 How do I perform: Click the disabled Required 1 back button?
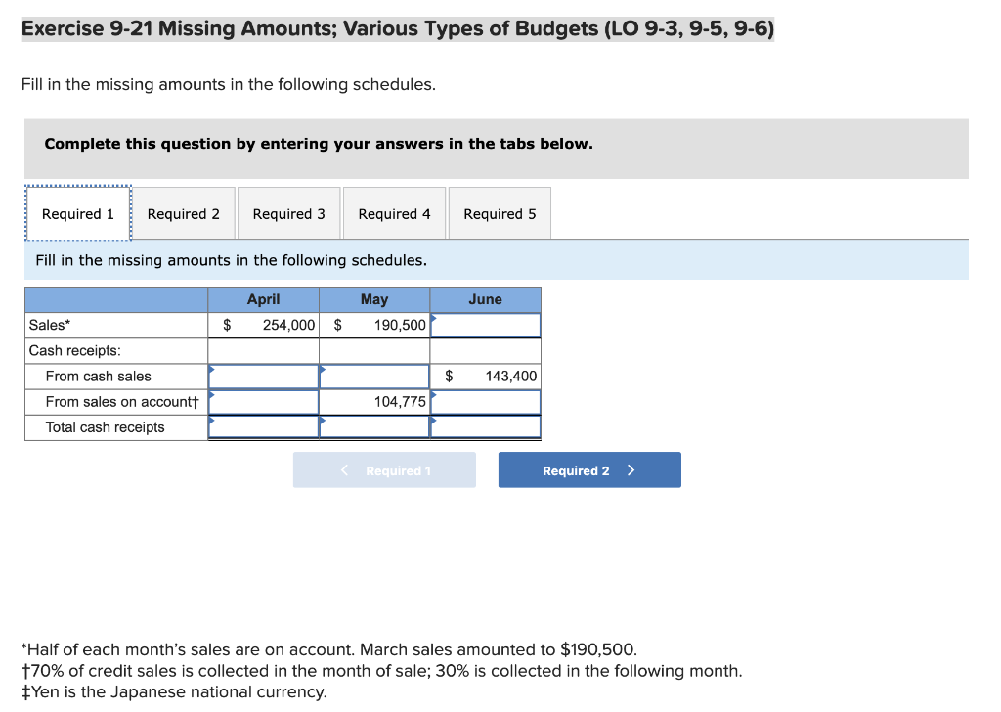pyautogui.click(x=384, y=469)
